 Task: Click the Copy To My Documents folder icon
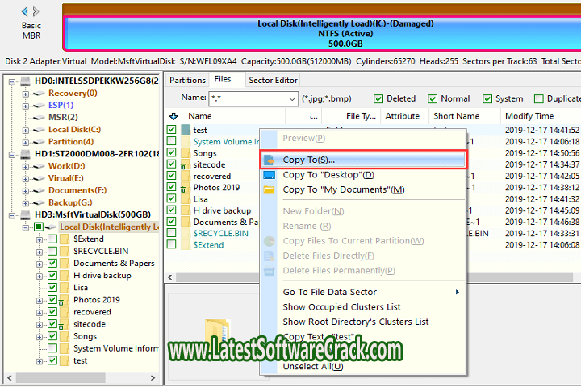point(270,189)
